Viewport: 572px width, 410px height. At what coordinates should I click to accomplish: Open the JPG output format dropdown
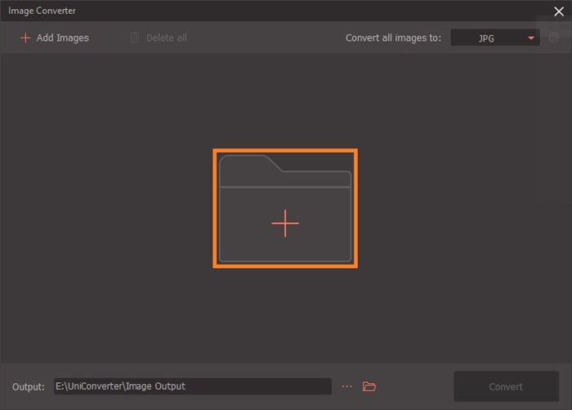click(495, 38)
